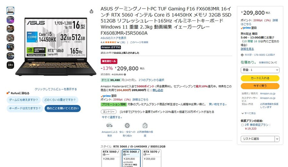Image resolution: width=288 pixels, height=167 pixels.
Task: Click the info icon beside past price
Action: pyautogui.click(x=125, y=75)
